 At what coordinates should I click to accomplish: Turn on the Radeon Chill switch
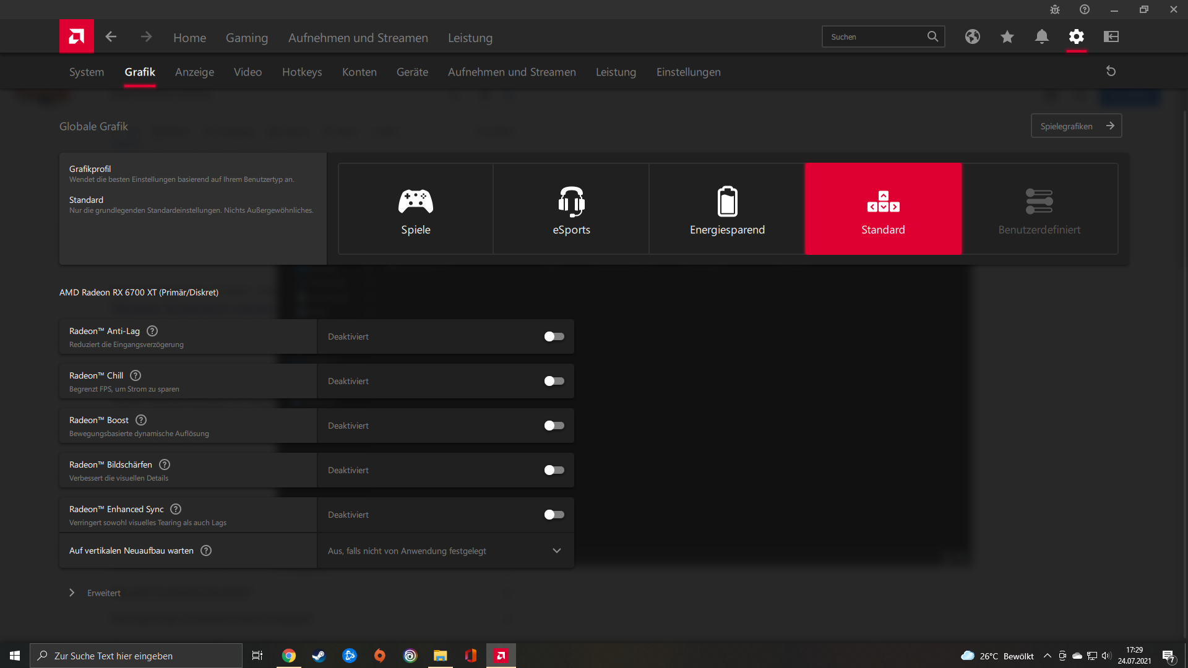tap(554, 381)
